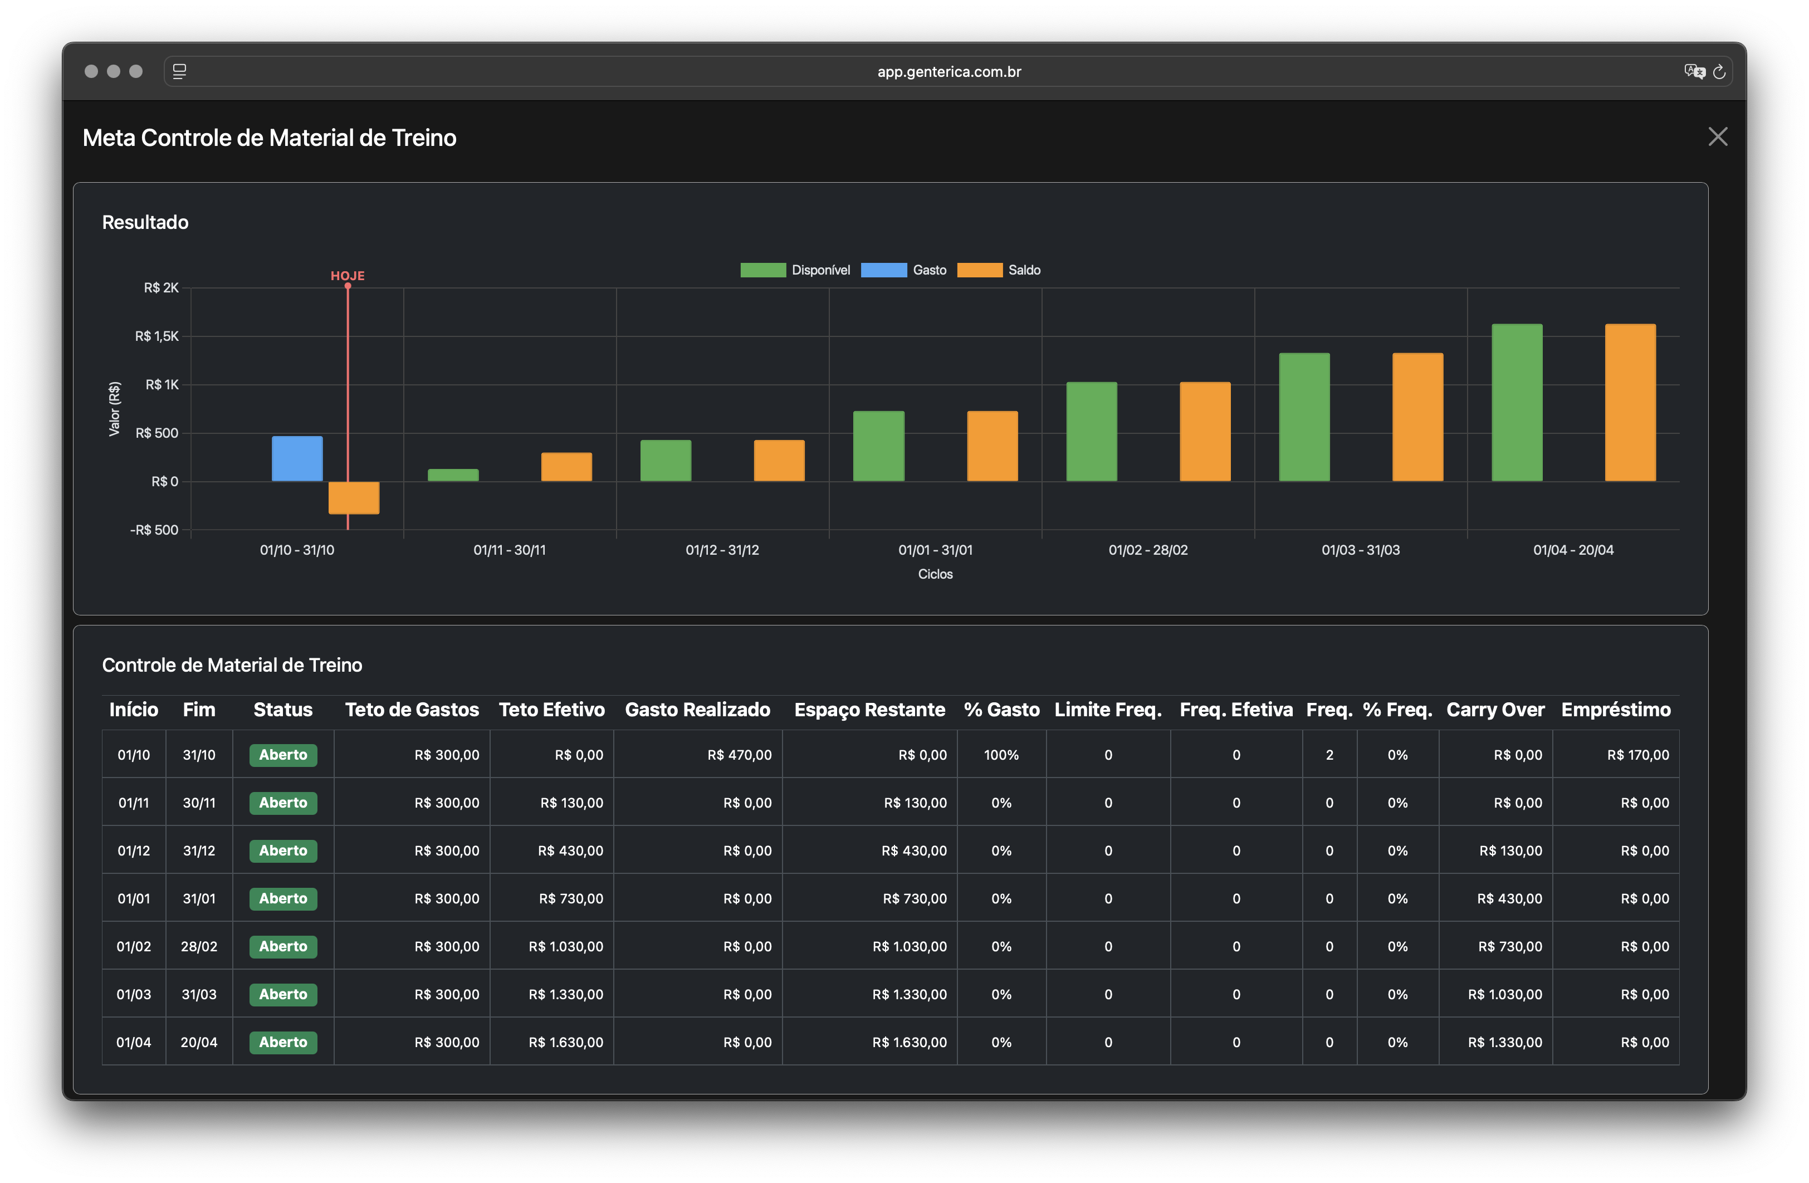Click the HOJE timeline marker
Image resolution: width=1809 pixels, height=1183 pixels.
coord(348,276)
